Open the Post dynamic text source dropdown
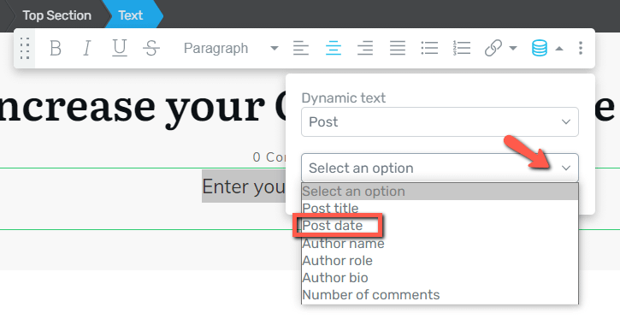 pos(440,121)
